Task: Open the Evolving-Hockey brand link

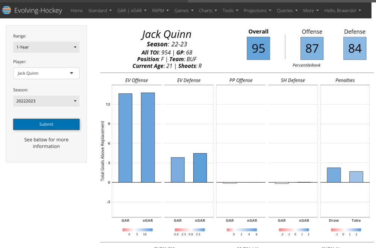Action: [x=38, y=10]
